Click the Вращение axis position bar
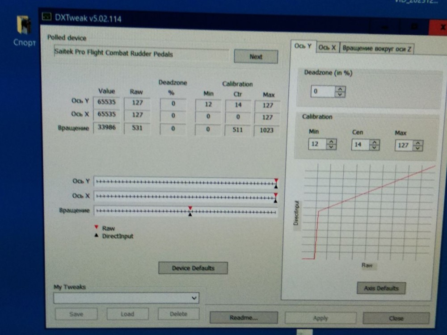Screen dimensions: 447x335 click(186, 212)
